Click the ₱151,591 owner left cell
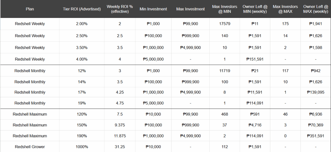This screenshot has height=152, width=331. point(255,59)
